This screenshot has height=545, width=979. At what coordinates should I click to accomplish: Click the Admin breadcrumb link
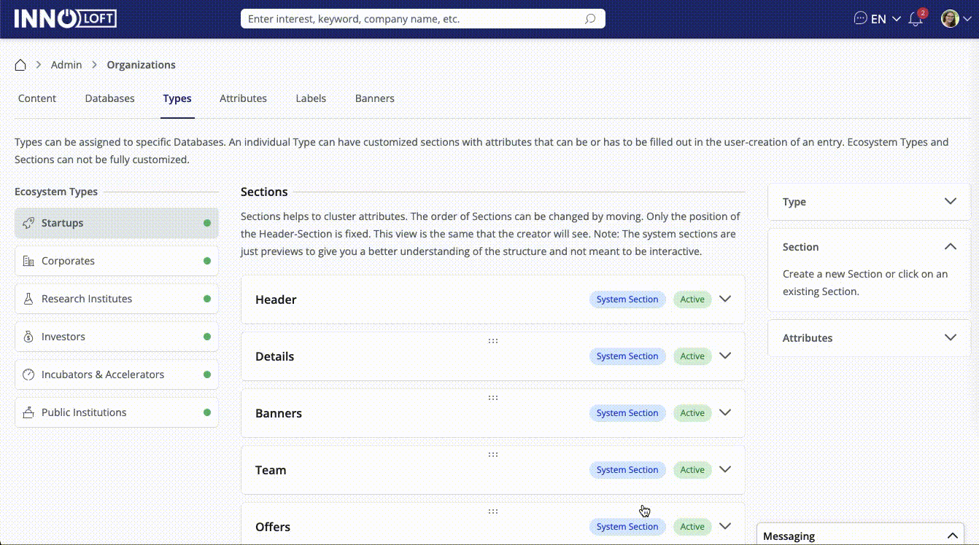point(66,65)
